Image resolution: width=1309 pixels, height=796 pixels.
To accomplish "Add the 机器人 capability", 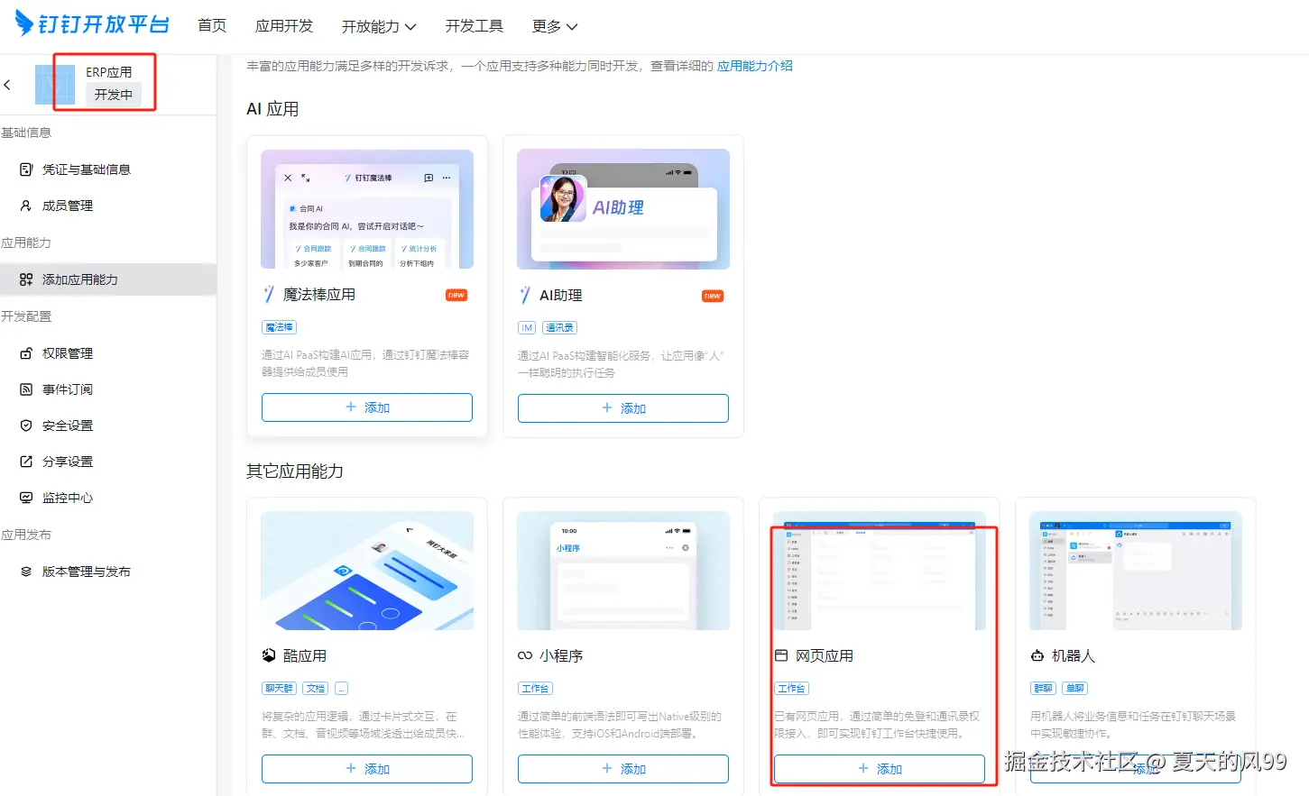I will tap(1135, 769).
